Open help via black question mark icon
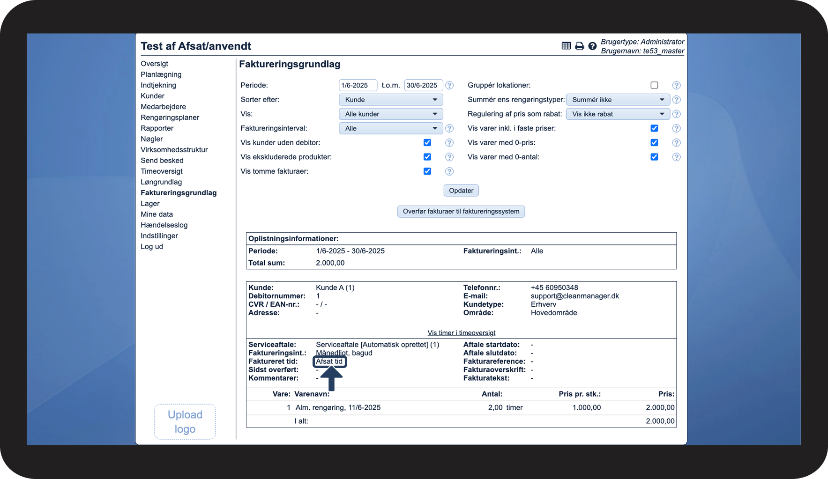Screen dimensions: 828x479 coord(592,46)
